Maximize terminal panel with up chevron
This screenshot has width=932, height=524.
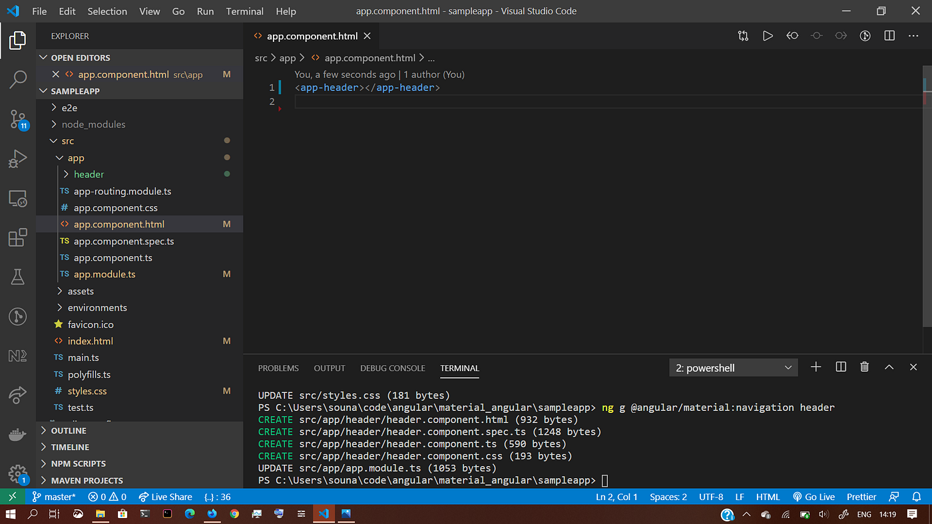[x=889, y=367]
